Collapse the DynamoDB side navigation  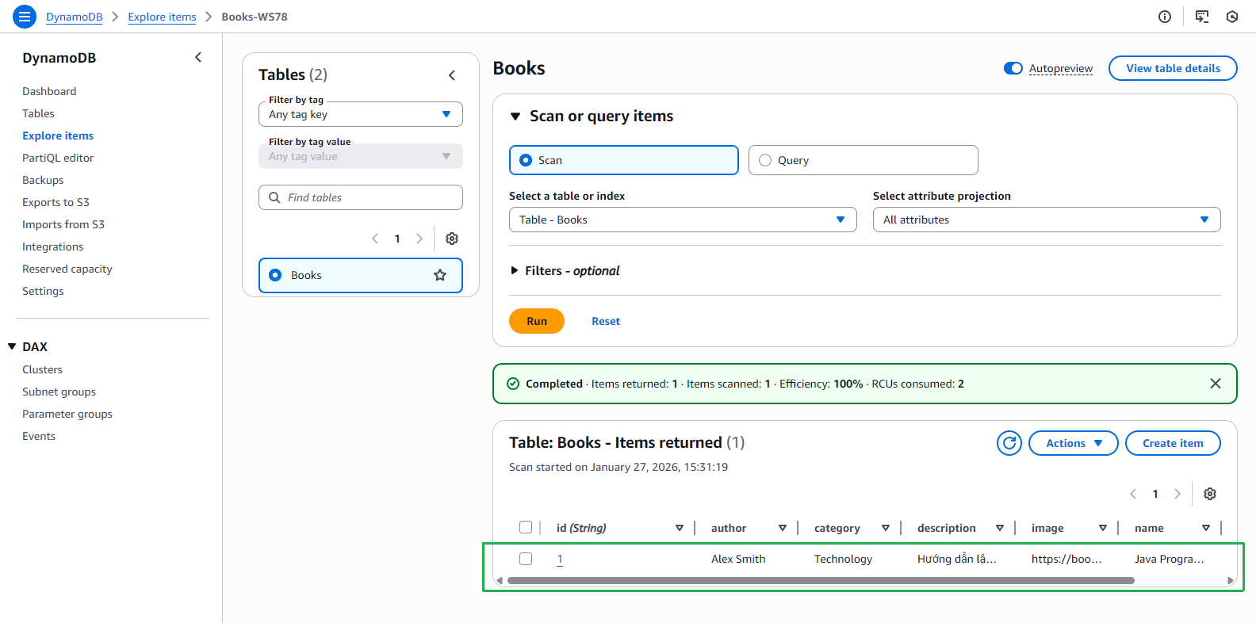coord(198,57)
